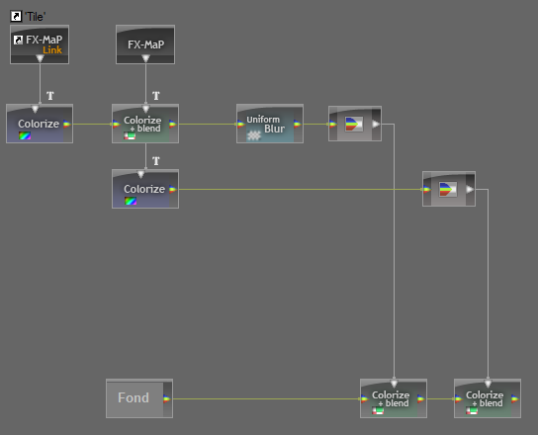Select the Fond node

pyautogui.click(x=139, y=398)
